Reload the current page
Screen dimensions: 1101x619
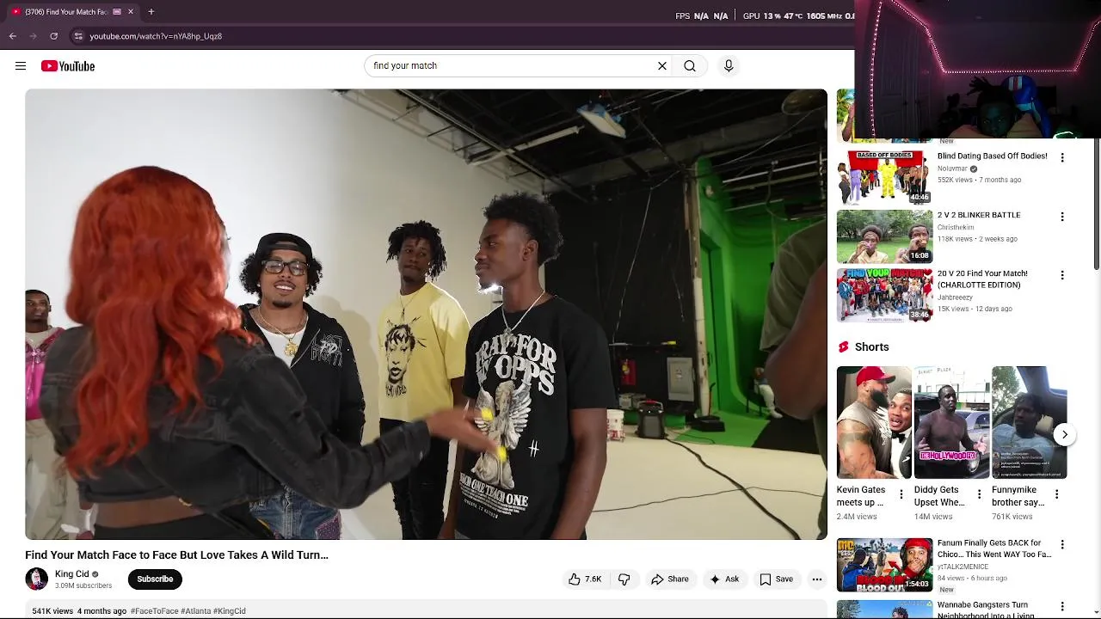(53, 36)
